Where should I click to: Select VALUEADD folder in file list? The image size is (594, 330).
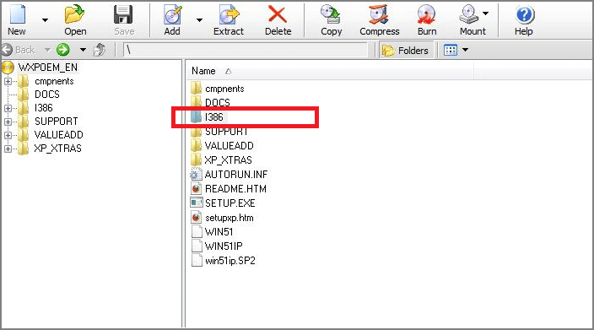point(229,146)
